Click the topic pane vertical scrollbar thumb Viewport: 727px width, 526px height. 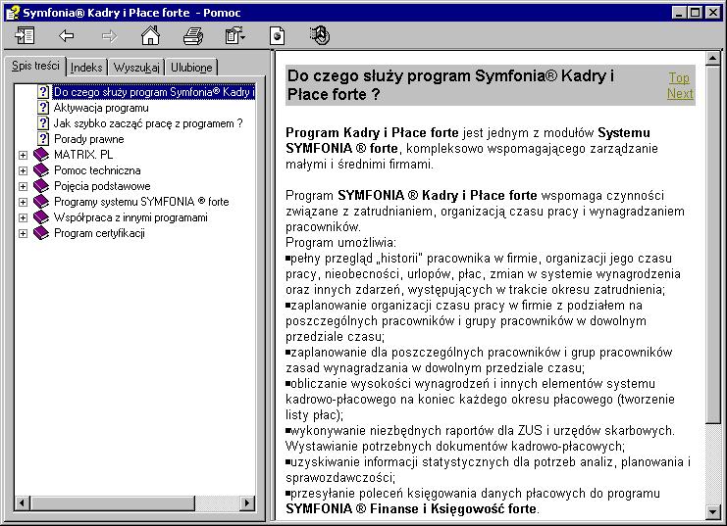click(712, 244)
